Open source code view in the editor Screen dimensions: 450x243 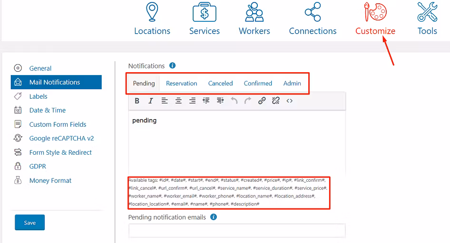point(289,101)
